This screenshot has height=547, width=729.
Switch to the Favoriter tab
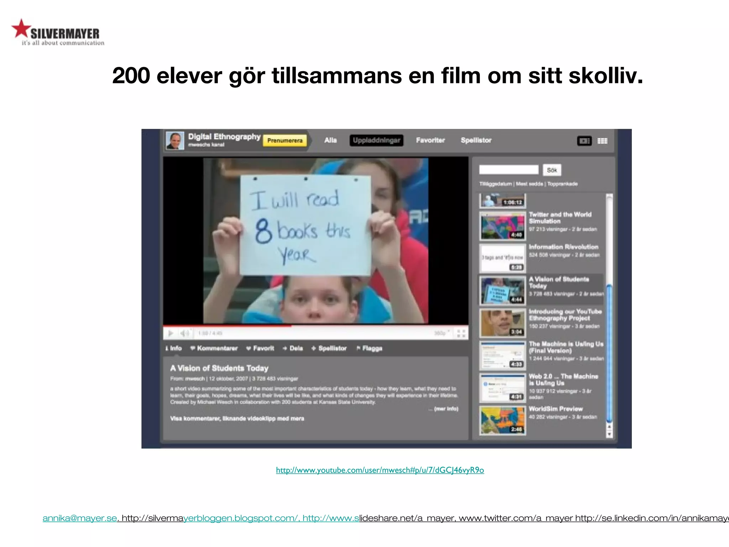coord(430,140)
